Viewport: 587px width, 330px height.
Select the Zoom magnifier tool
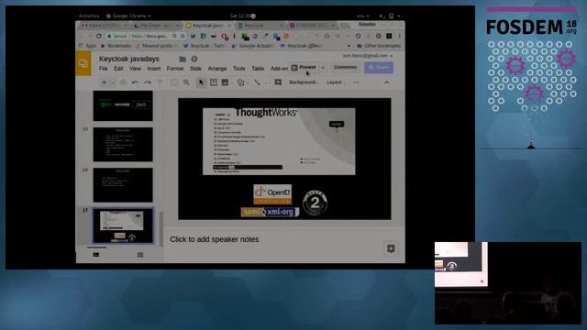click(x=186, y=82)
